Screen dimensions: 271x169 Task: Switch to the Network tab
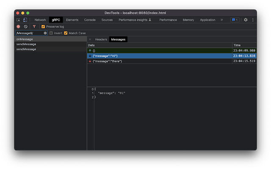click(40, 20)
